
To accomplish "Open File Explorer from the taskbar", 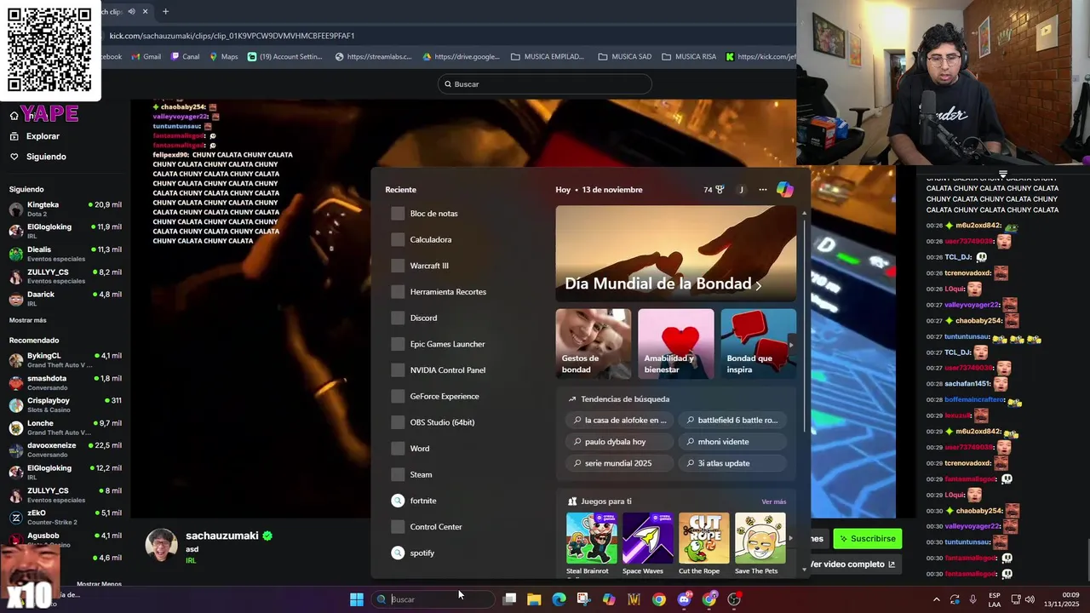I will (534, 599).
